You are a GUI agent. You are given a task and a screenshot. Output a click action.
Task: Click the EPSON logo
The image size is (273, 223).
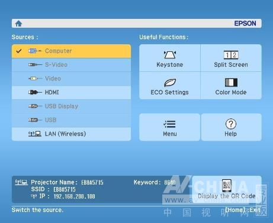point(245,24)
